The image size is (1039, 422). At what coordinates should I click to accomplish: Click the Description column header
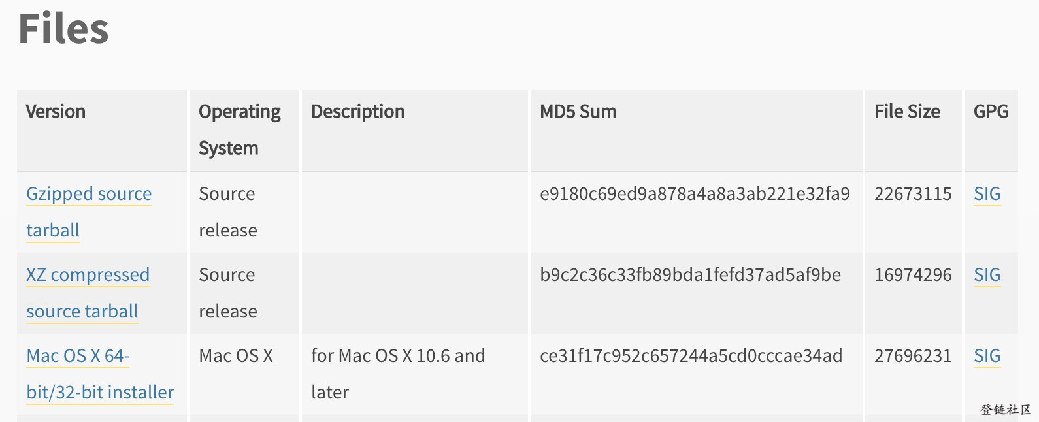[x=358, y=112]
